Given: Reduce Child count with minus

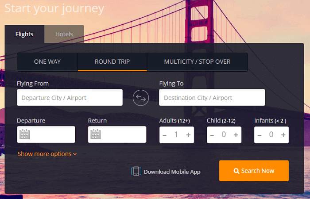Looking at the screenshot, I should click(212, 135).
